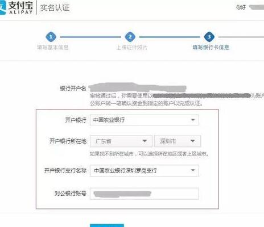
Task: Click the 开户银行所在地 label
Action: (x=68, y=141)
